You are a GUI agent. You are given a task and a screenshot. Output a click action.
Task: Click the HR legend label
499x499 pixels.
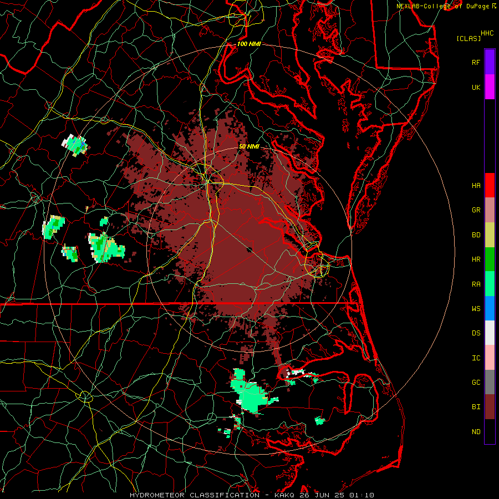point(476,259)
